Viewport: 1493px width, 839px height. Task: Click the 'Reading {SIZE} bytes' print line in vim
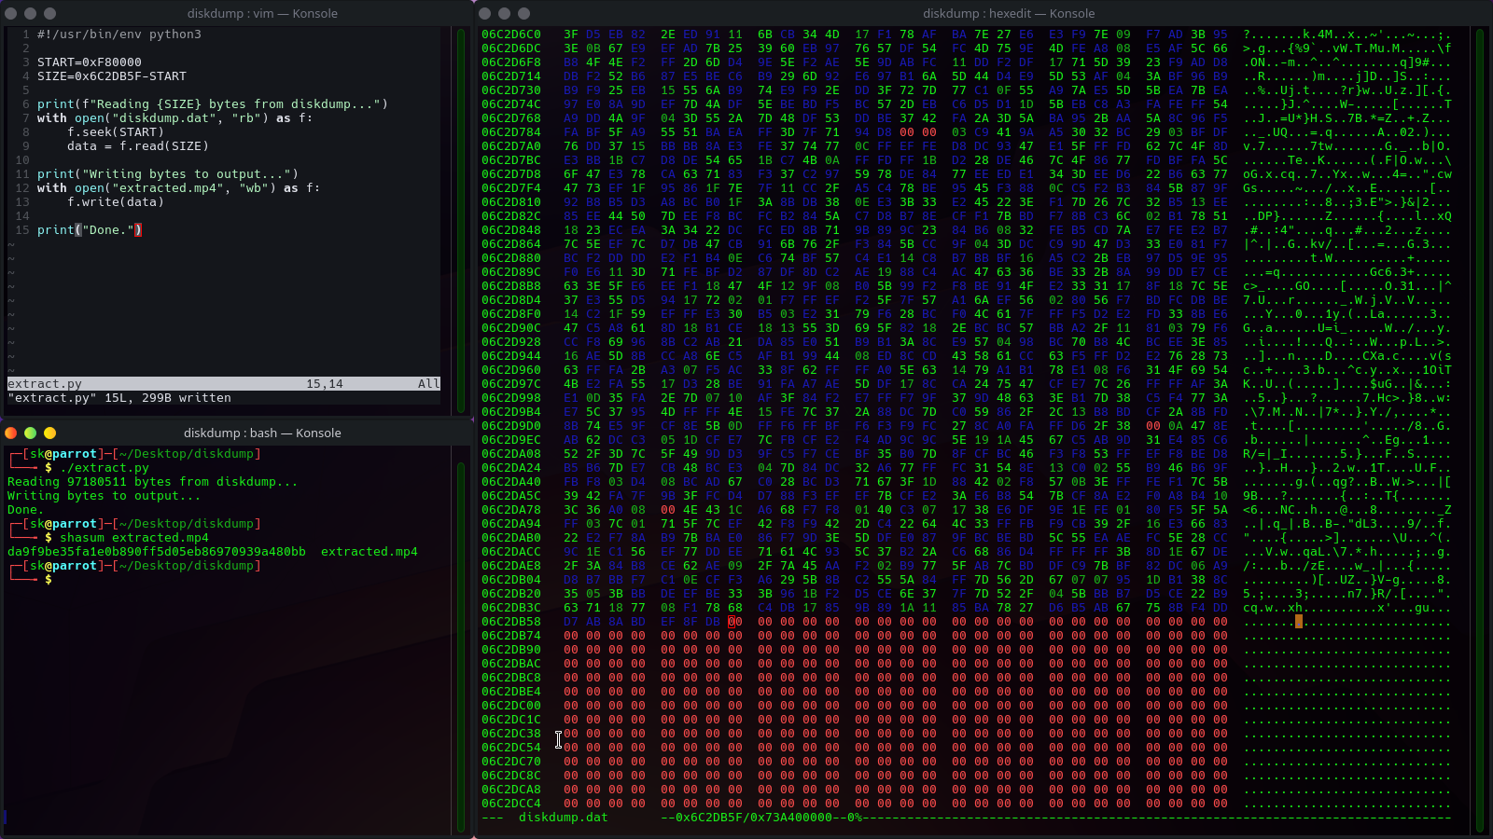coord(213,104)
